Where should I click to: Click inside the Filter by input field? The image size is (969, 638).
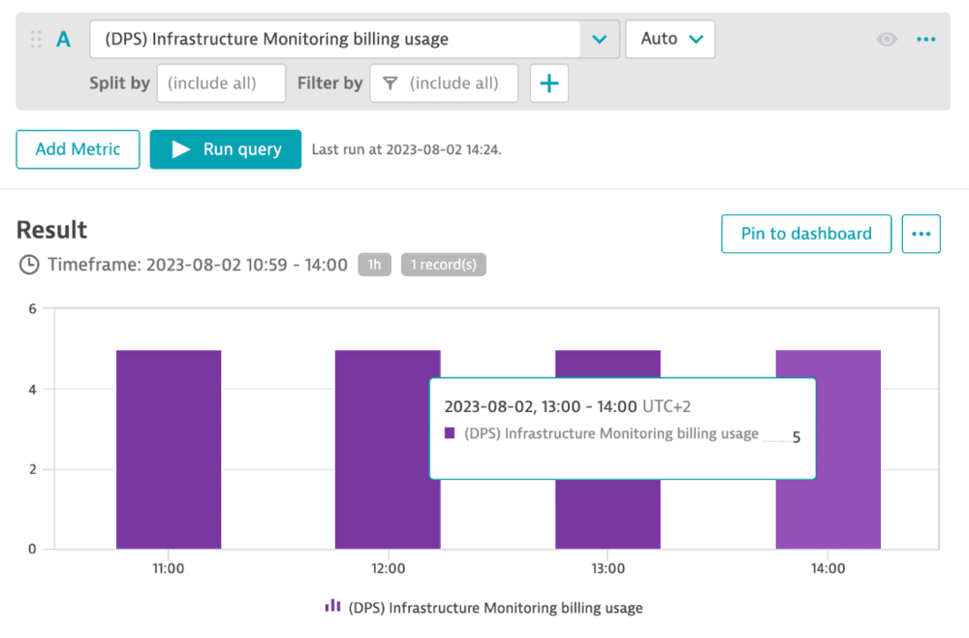click(455, 83)
